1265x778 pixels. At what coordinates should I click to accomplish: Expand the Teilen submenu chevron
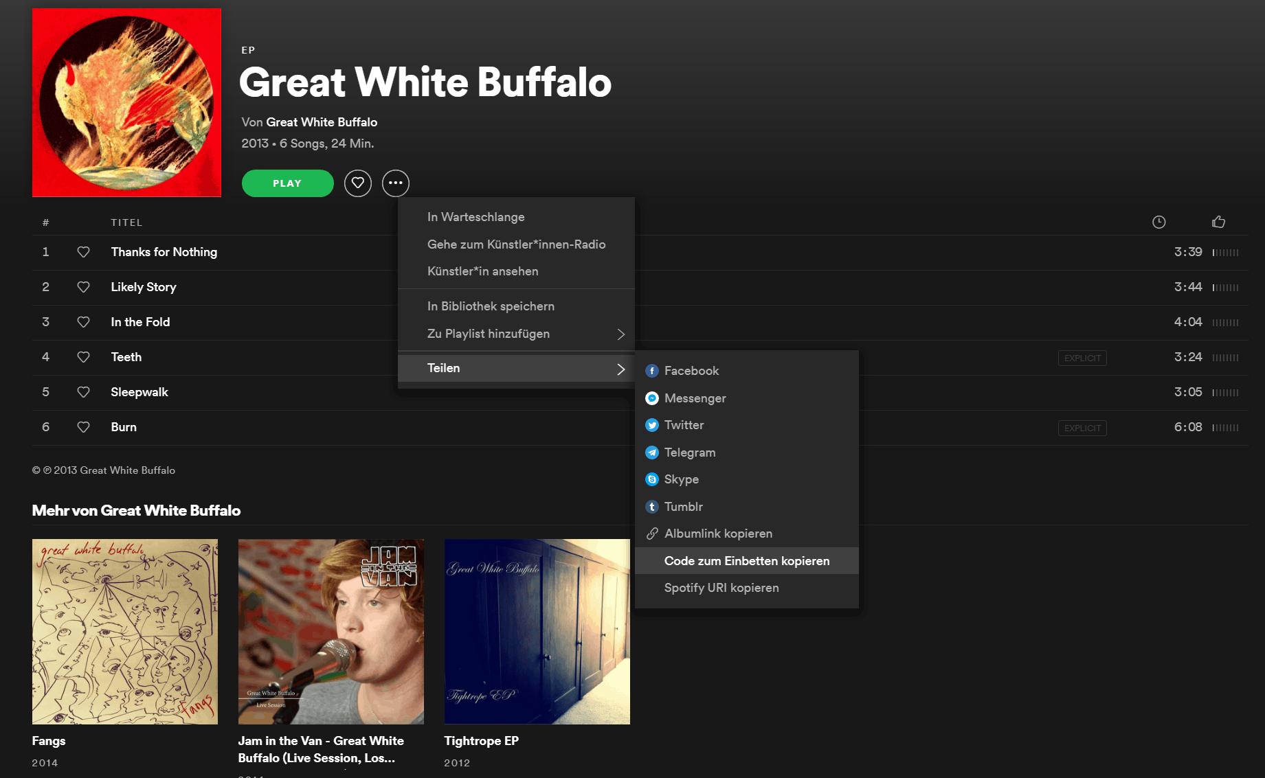point(620,369)
